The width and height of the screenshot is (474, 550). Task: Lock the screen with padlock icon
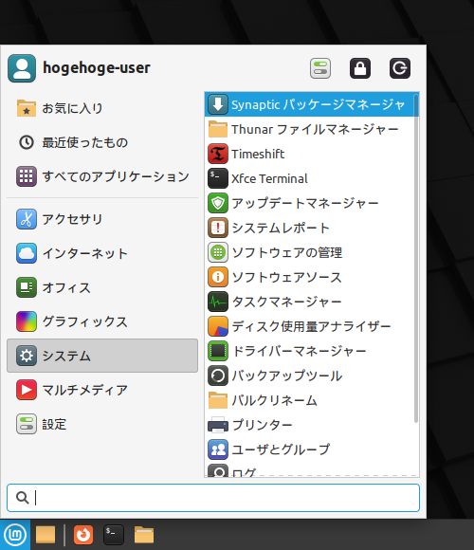pos(360,68)
